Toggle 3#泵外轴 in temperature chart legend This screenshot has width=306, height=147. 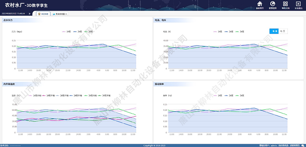[104, 95]
